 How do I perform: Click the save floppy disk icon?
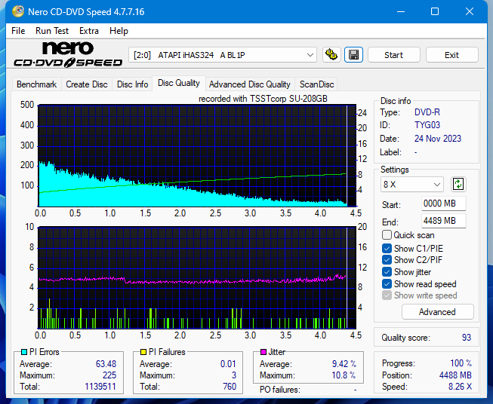353,55
